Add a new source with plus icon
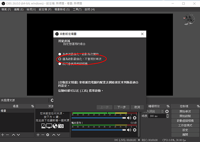Viewport: 200px width, 142px height. [x=38, y=135]
